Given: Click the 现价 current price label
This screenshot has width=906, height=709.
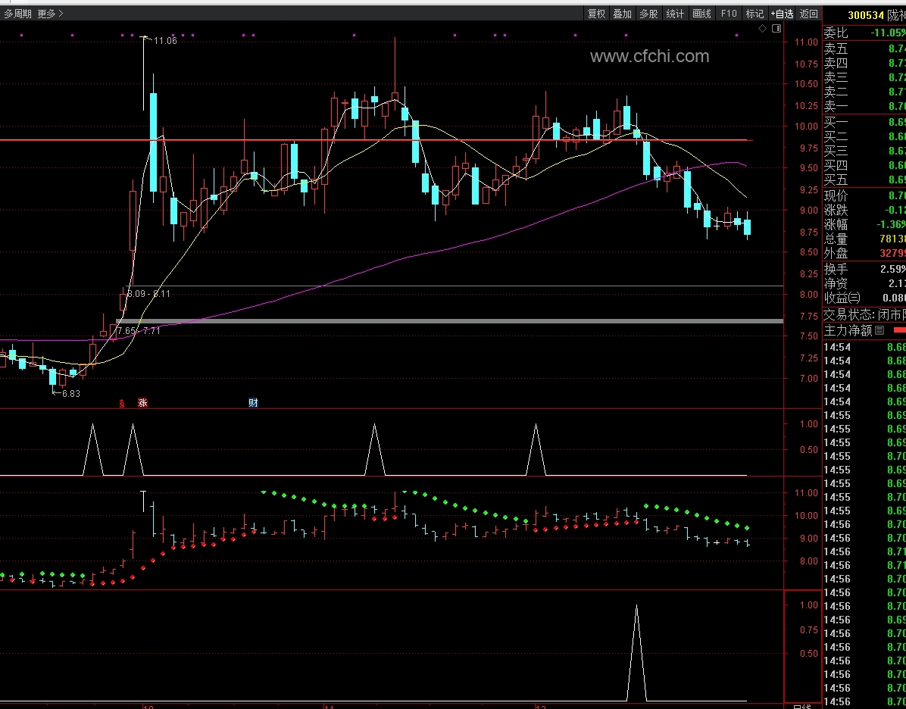Looking at the screenshot, I should 836,196.
